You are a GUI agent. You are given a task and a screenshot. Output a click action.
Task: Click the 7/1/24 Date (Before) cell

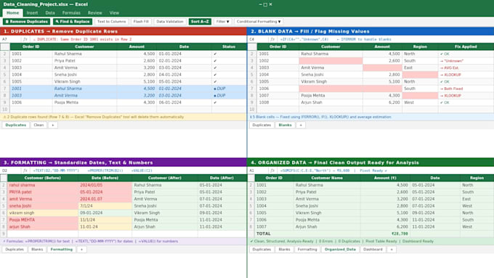coord(105,206)
